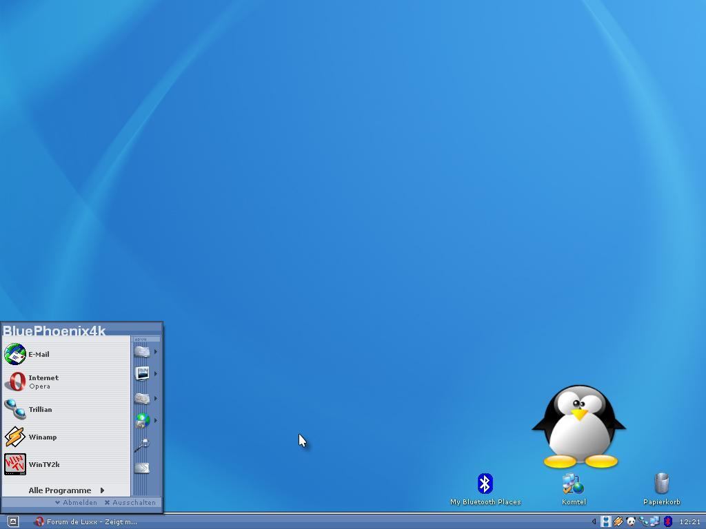Click the penguin figure on the desktop
The height and width of the screenshot is (529, 706).
tap(579, 426)
